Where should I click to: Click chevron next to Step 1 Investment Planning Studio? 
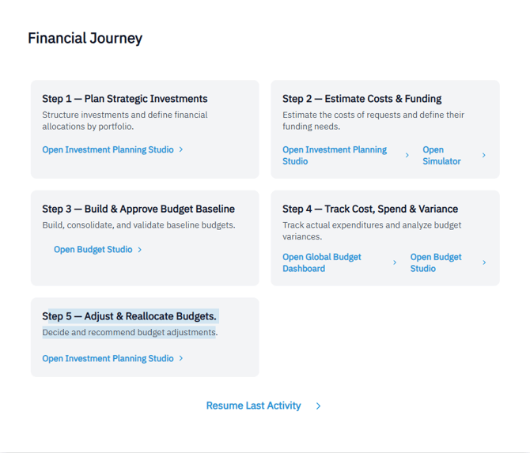[181, 149]
